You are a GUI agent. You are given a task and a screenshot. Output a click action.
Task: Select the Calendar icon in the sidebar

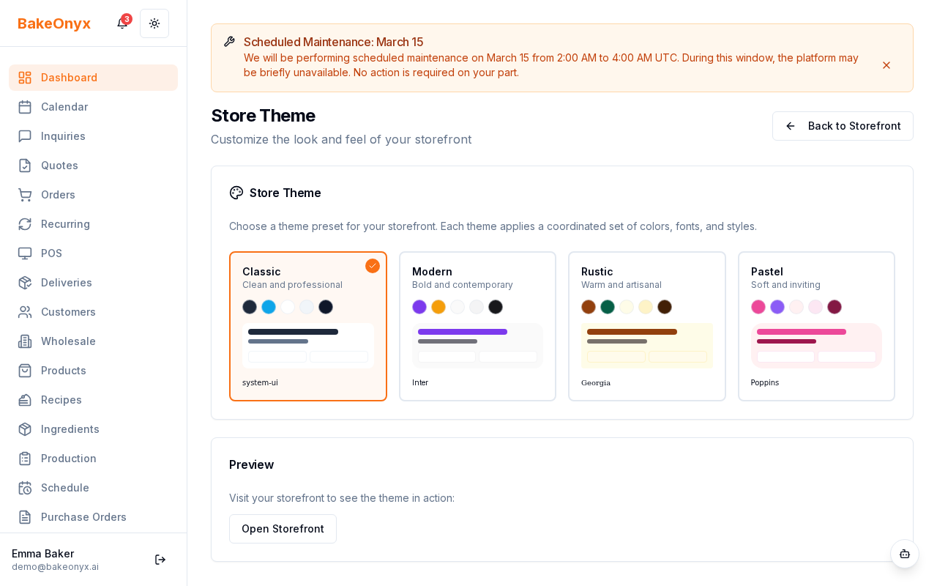pos(25,107)
